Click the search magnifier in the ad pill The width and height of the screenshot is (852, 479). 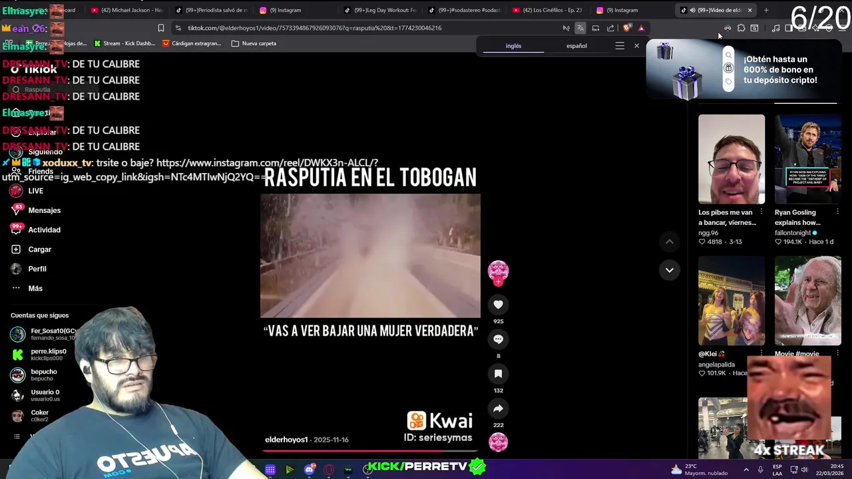(728, 55)
